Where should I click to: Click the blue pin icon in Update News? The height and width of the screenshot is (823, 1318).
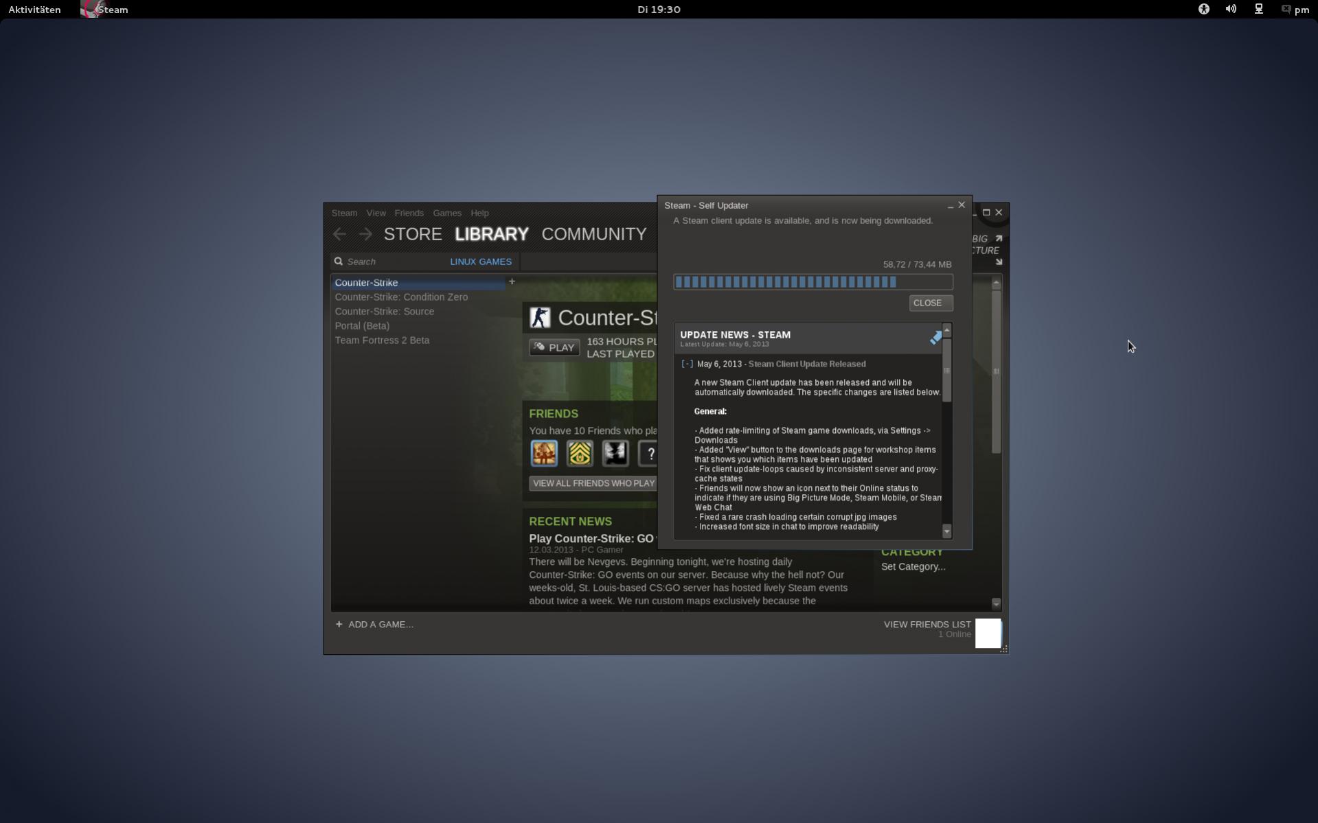[x=935, y=337]
